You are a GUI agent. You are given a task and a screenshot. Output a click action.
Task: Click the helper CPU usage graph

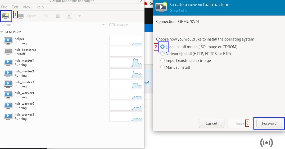(x=126, y=41)
